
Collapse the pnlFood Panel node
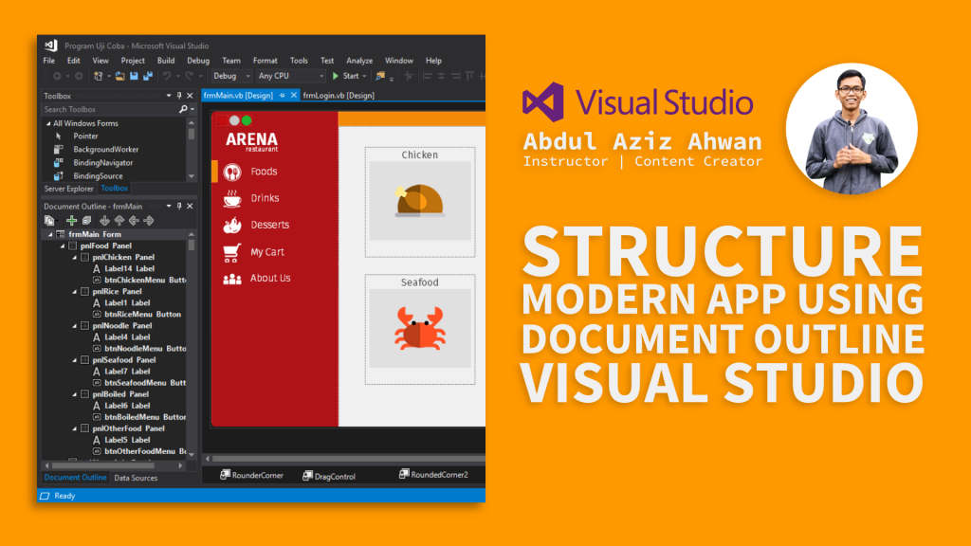click(63, 246)
